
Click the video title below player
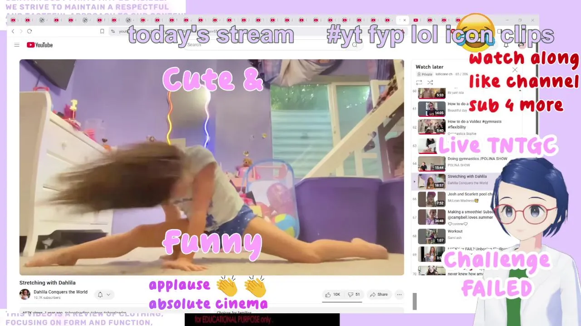47,283
